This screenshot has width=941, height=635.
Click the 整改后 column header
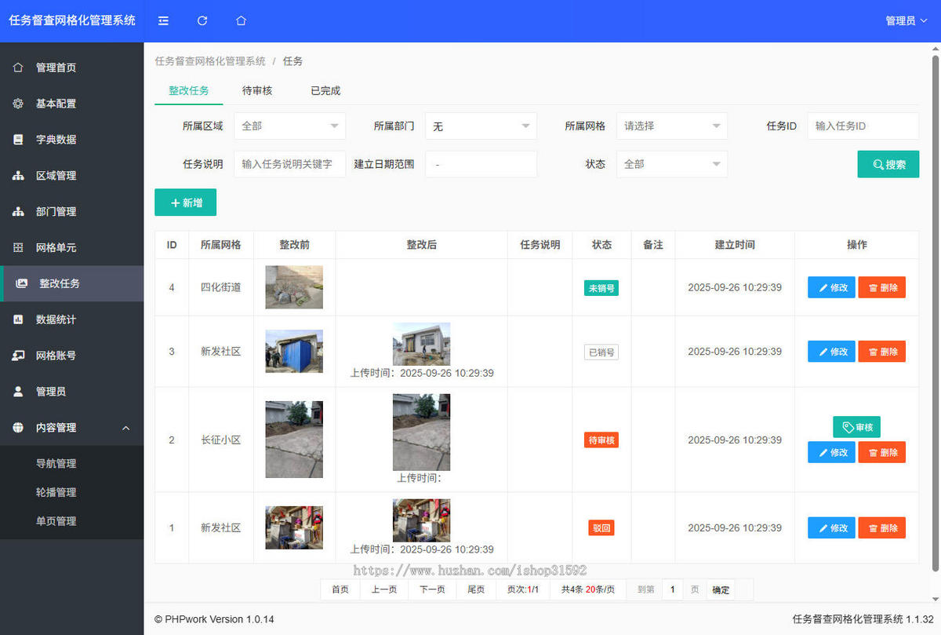pos(422,245)
